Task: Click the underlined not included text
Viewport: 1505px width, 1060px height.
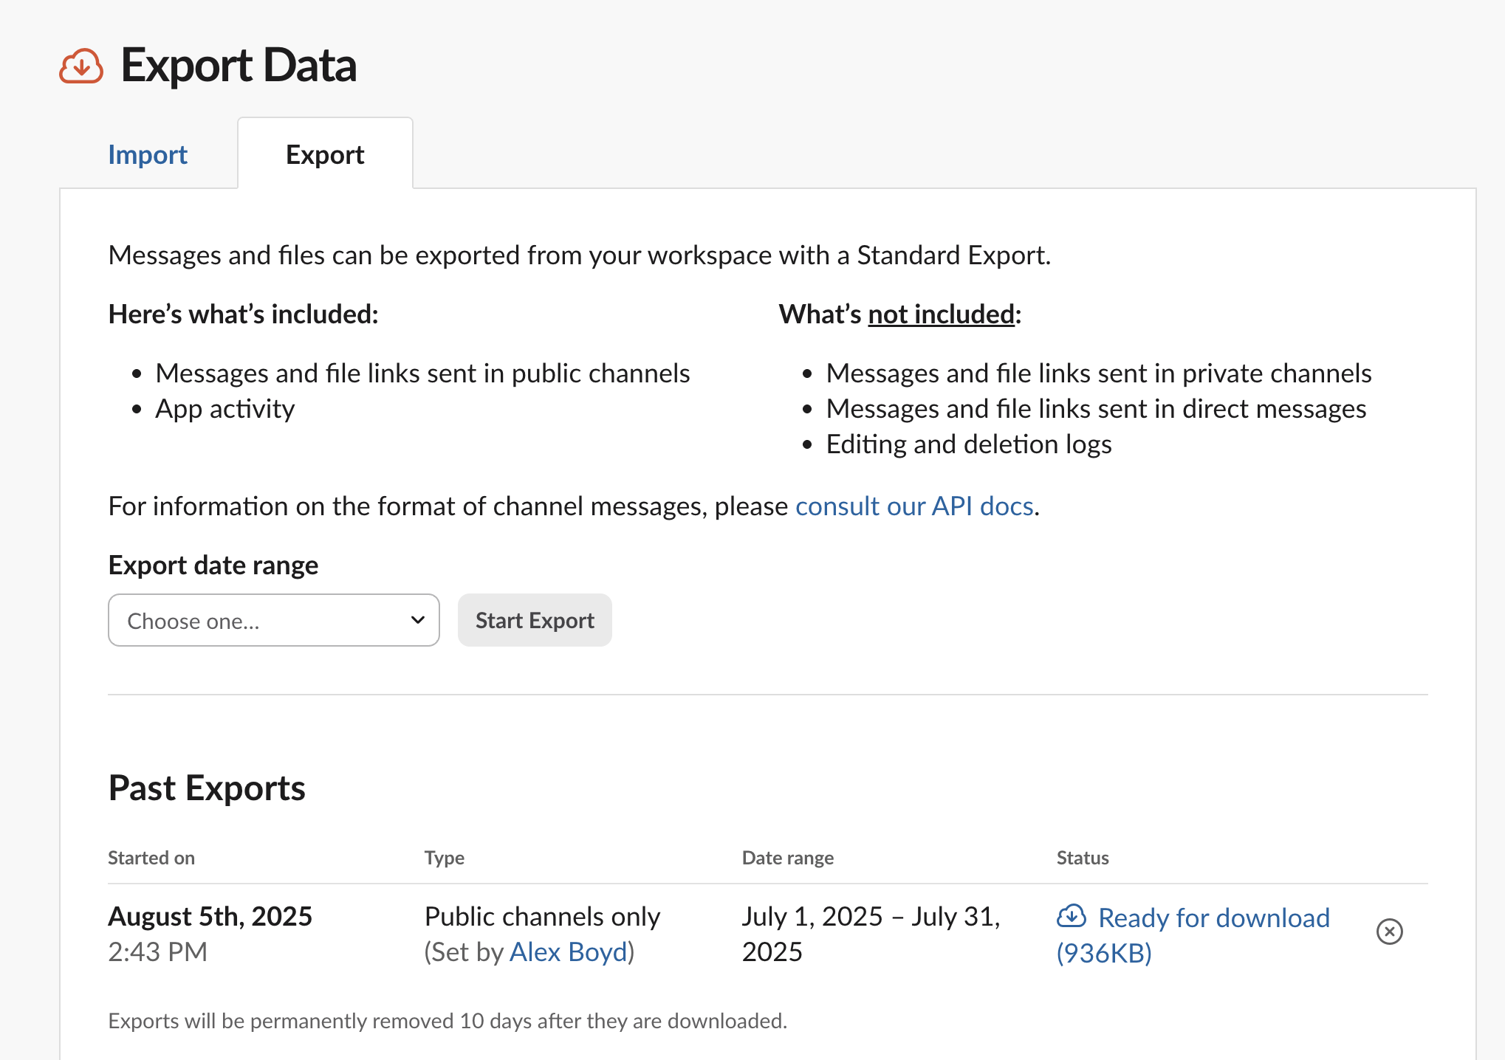Action: [x=941, y=314]
